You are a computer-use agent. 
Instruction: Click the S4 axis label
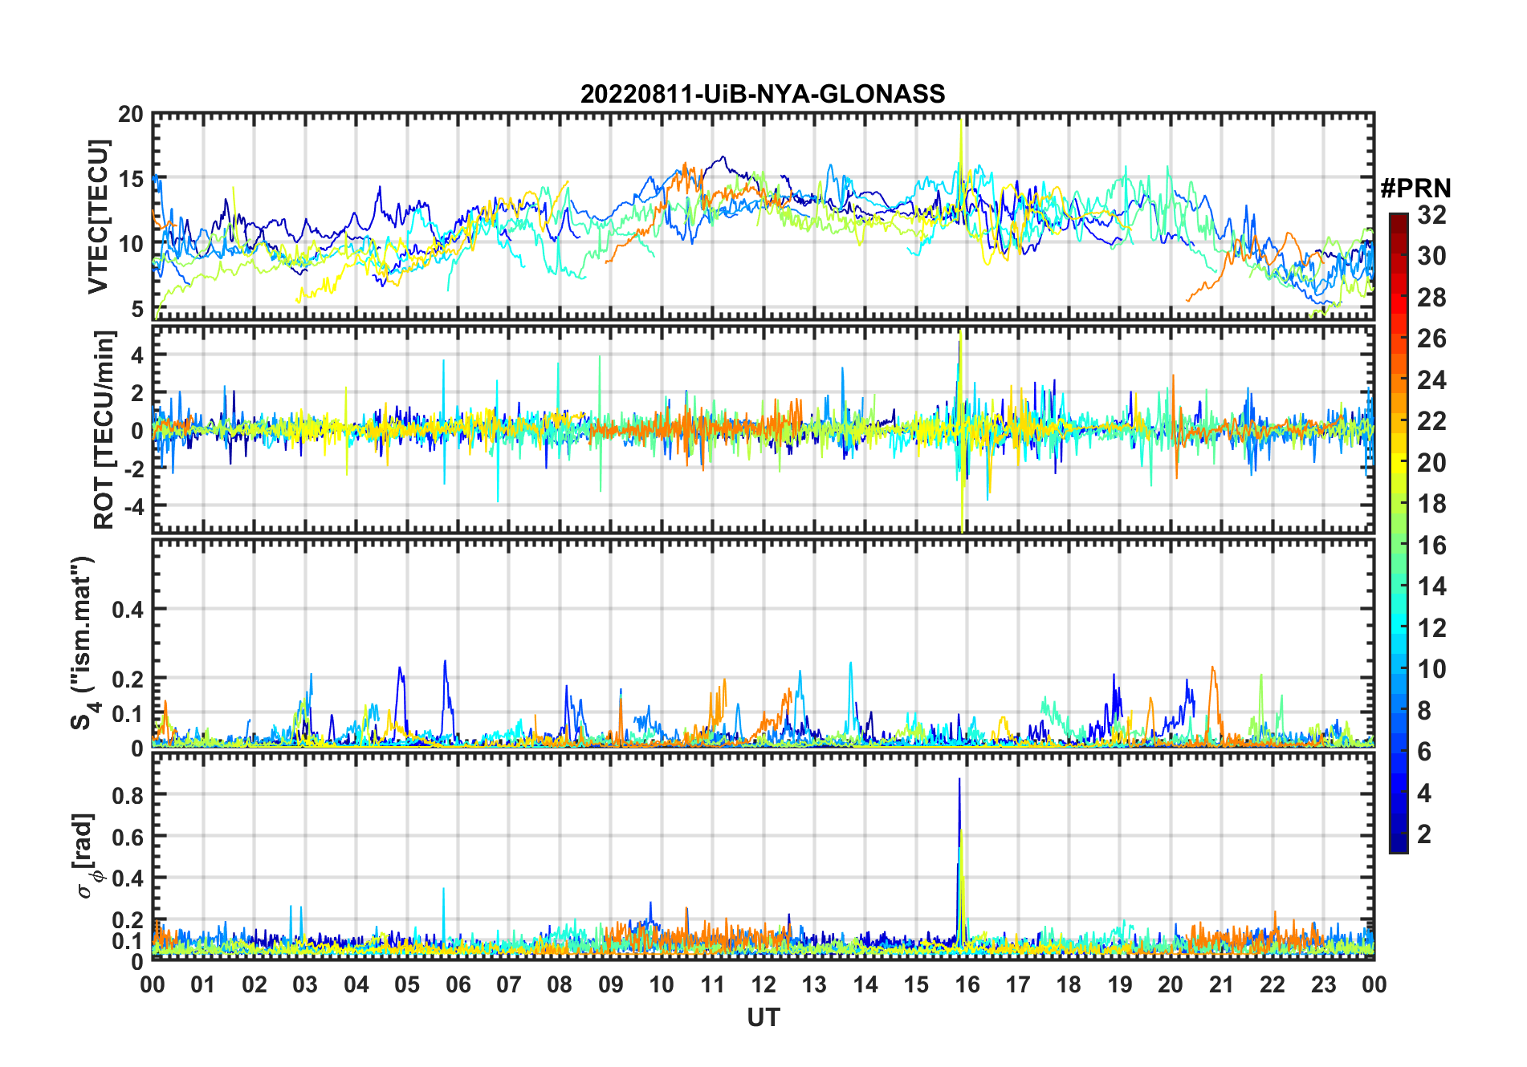(83, 643)
